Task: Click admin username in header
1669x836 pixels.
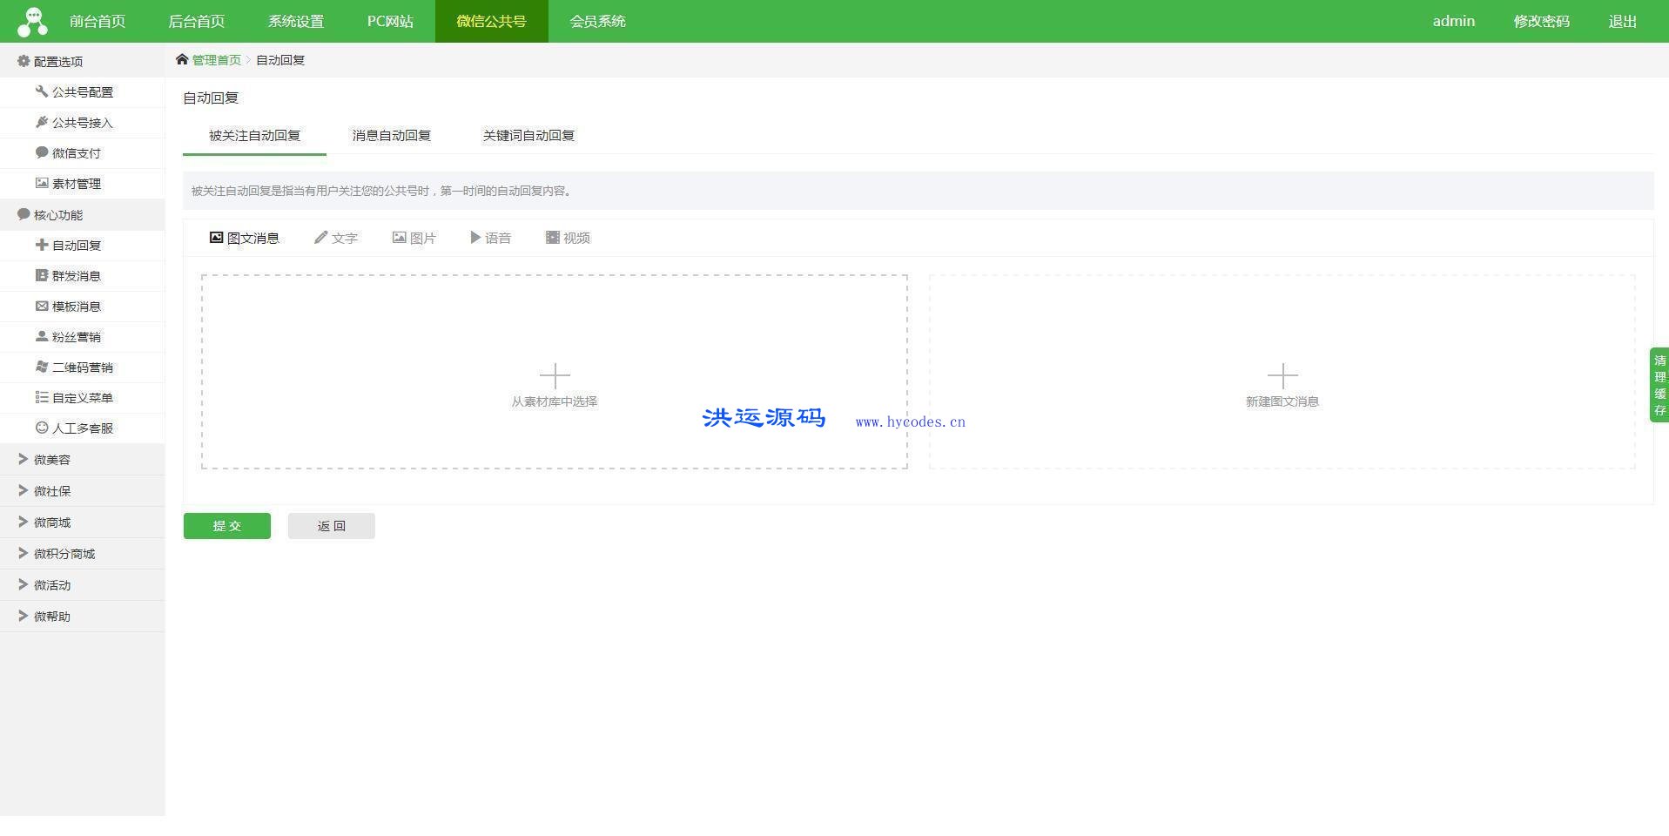Action: pyautogui.click(x=1454, y=21)
